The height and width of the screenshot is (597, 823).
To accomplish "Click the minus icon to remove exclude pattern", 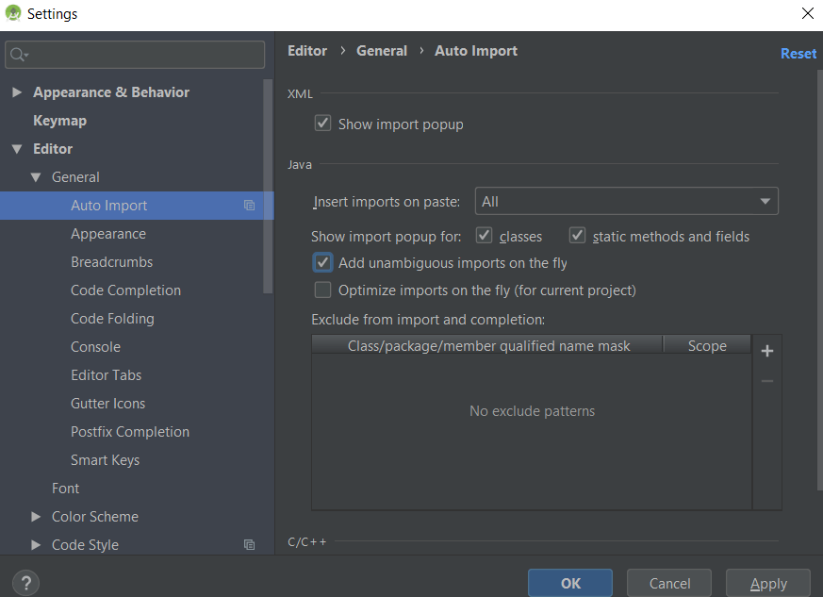I will [766, 381].
